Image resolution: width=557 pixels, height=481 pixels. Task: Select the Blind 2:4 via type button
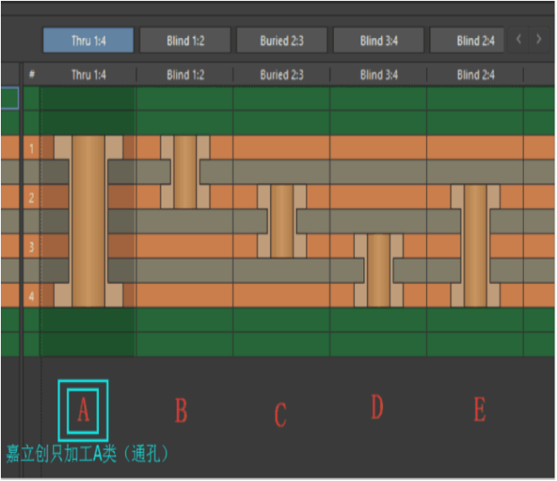[x=467, y=41]
